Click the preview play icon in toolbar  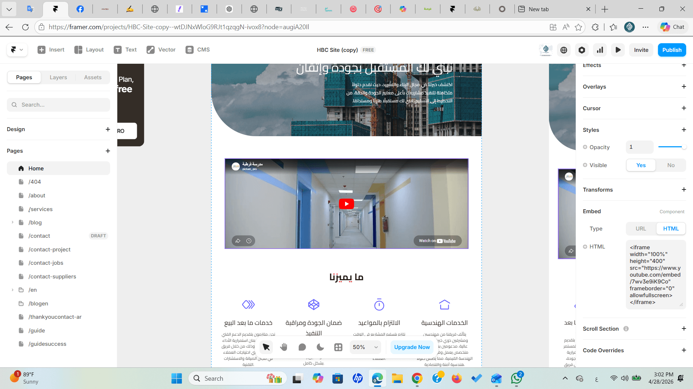tap(618, 50)
